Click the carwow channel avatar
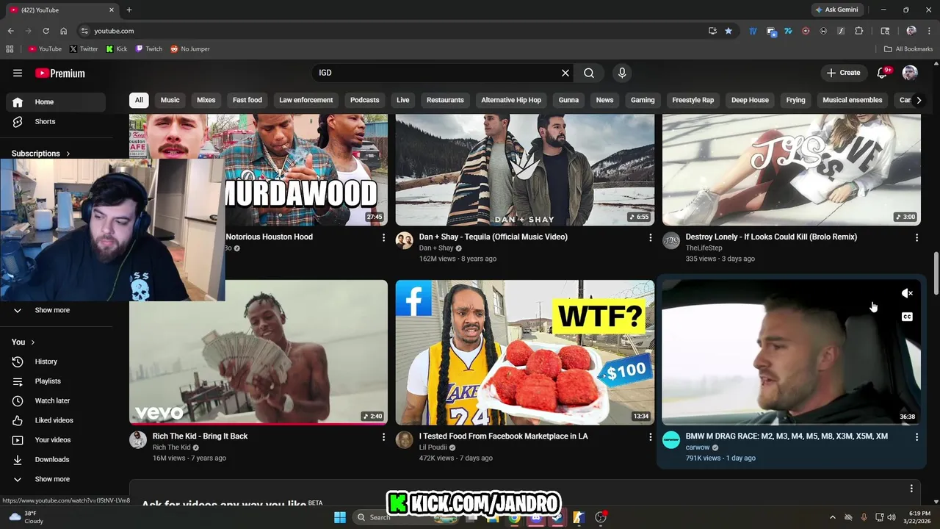The image size is (940, 529). tap(671, 439)
